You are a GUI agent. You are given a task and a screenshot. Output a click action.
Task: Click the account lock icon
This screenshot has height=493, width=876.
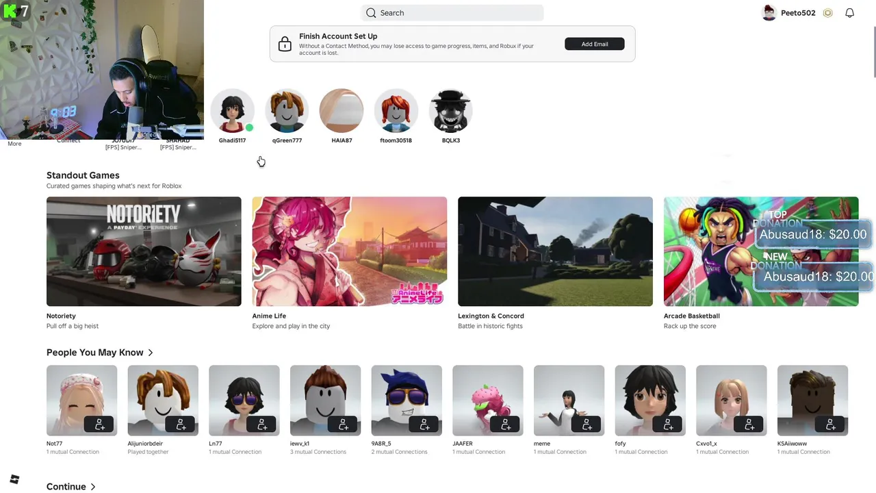[285, 45]
